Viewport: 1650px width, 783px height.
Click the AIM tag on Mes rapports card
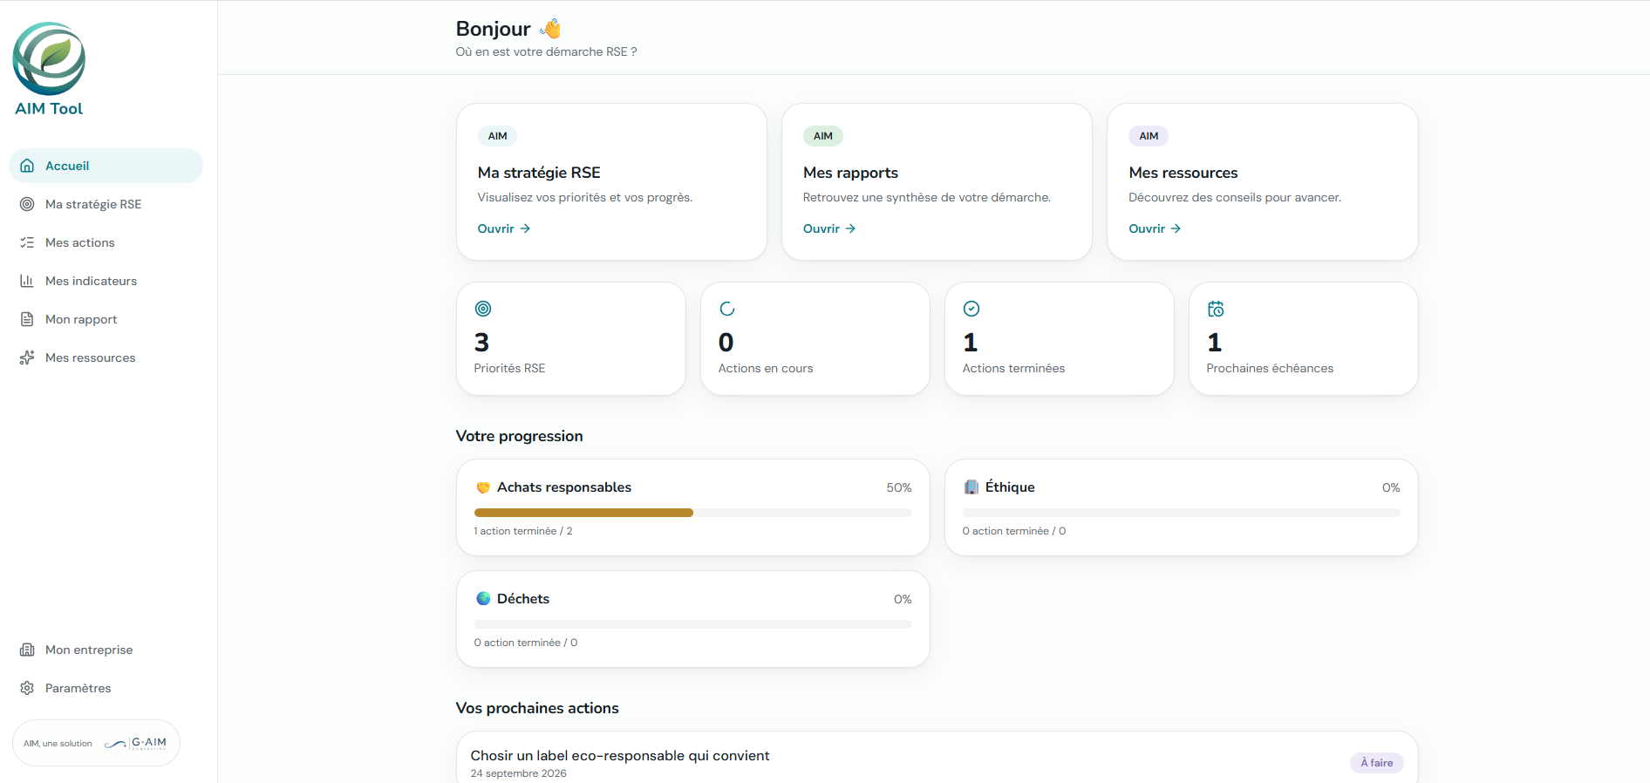click(x=823, y=136)
